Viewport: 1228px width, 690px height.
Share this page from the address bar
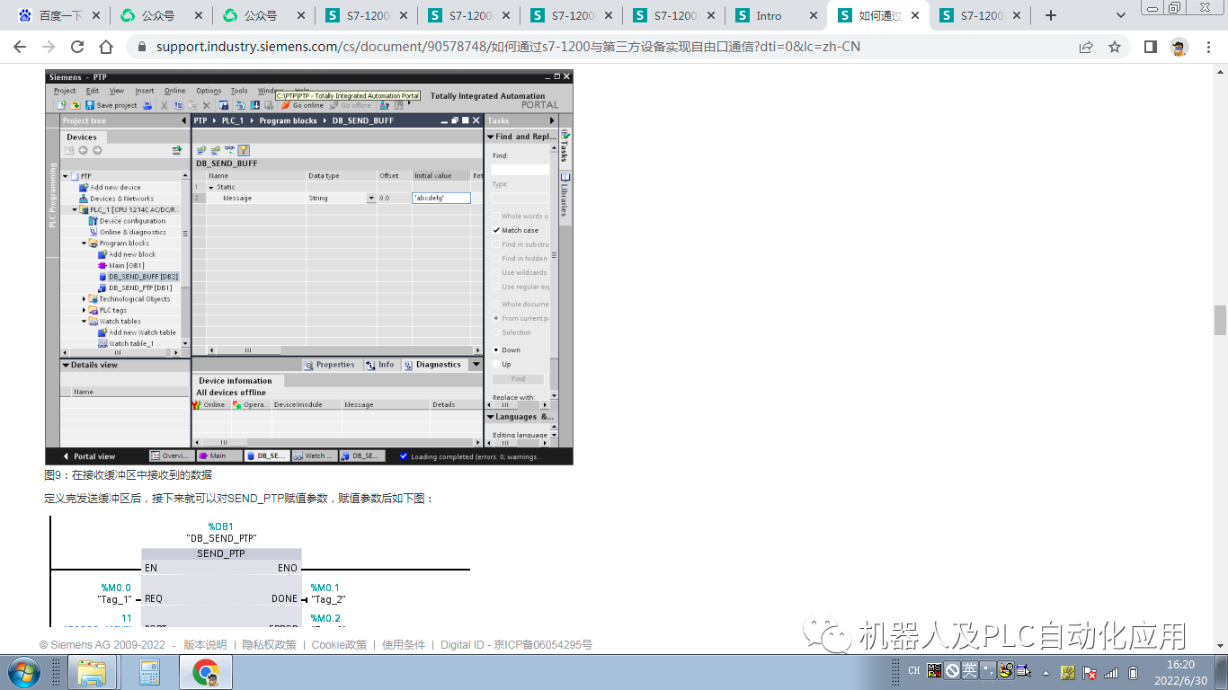(x=1086, y=47)
